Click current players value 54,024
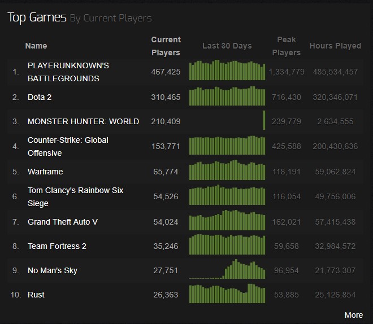373x324 pixels. click(166, 222)
